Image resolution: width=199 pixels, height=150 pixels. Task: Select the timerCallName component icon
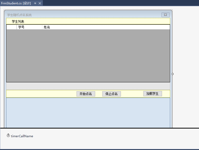[8, 135]
